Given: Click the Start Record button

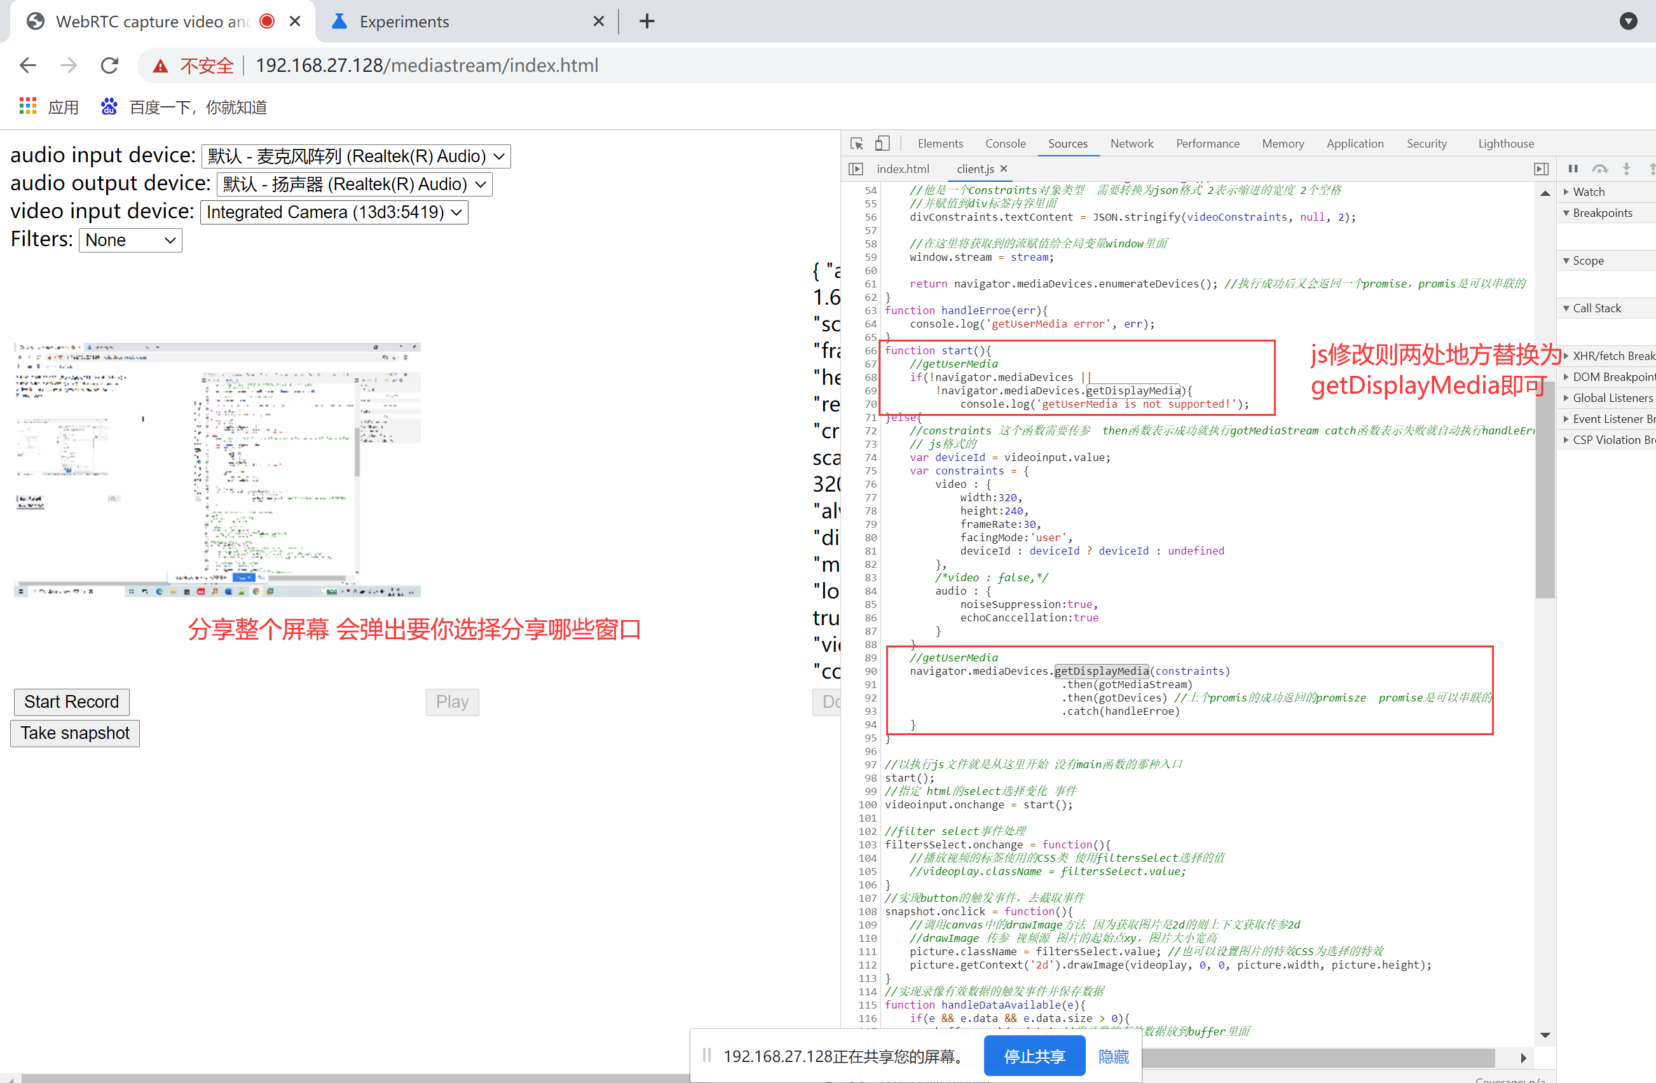Looking at the screenshot, I should click(x=72, y=701).
